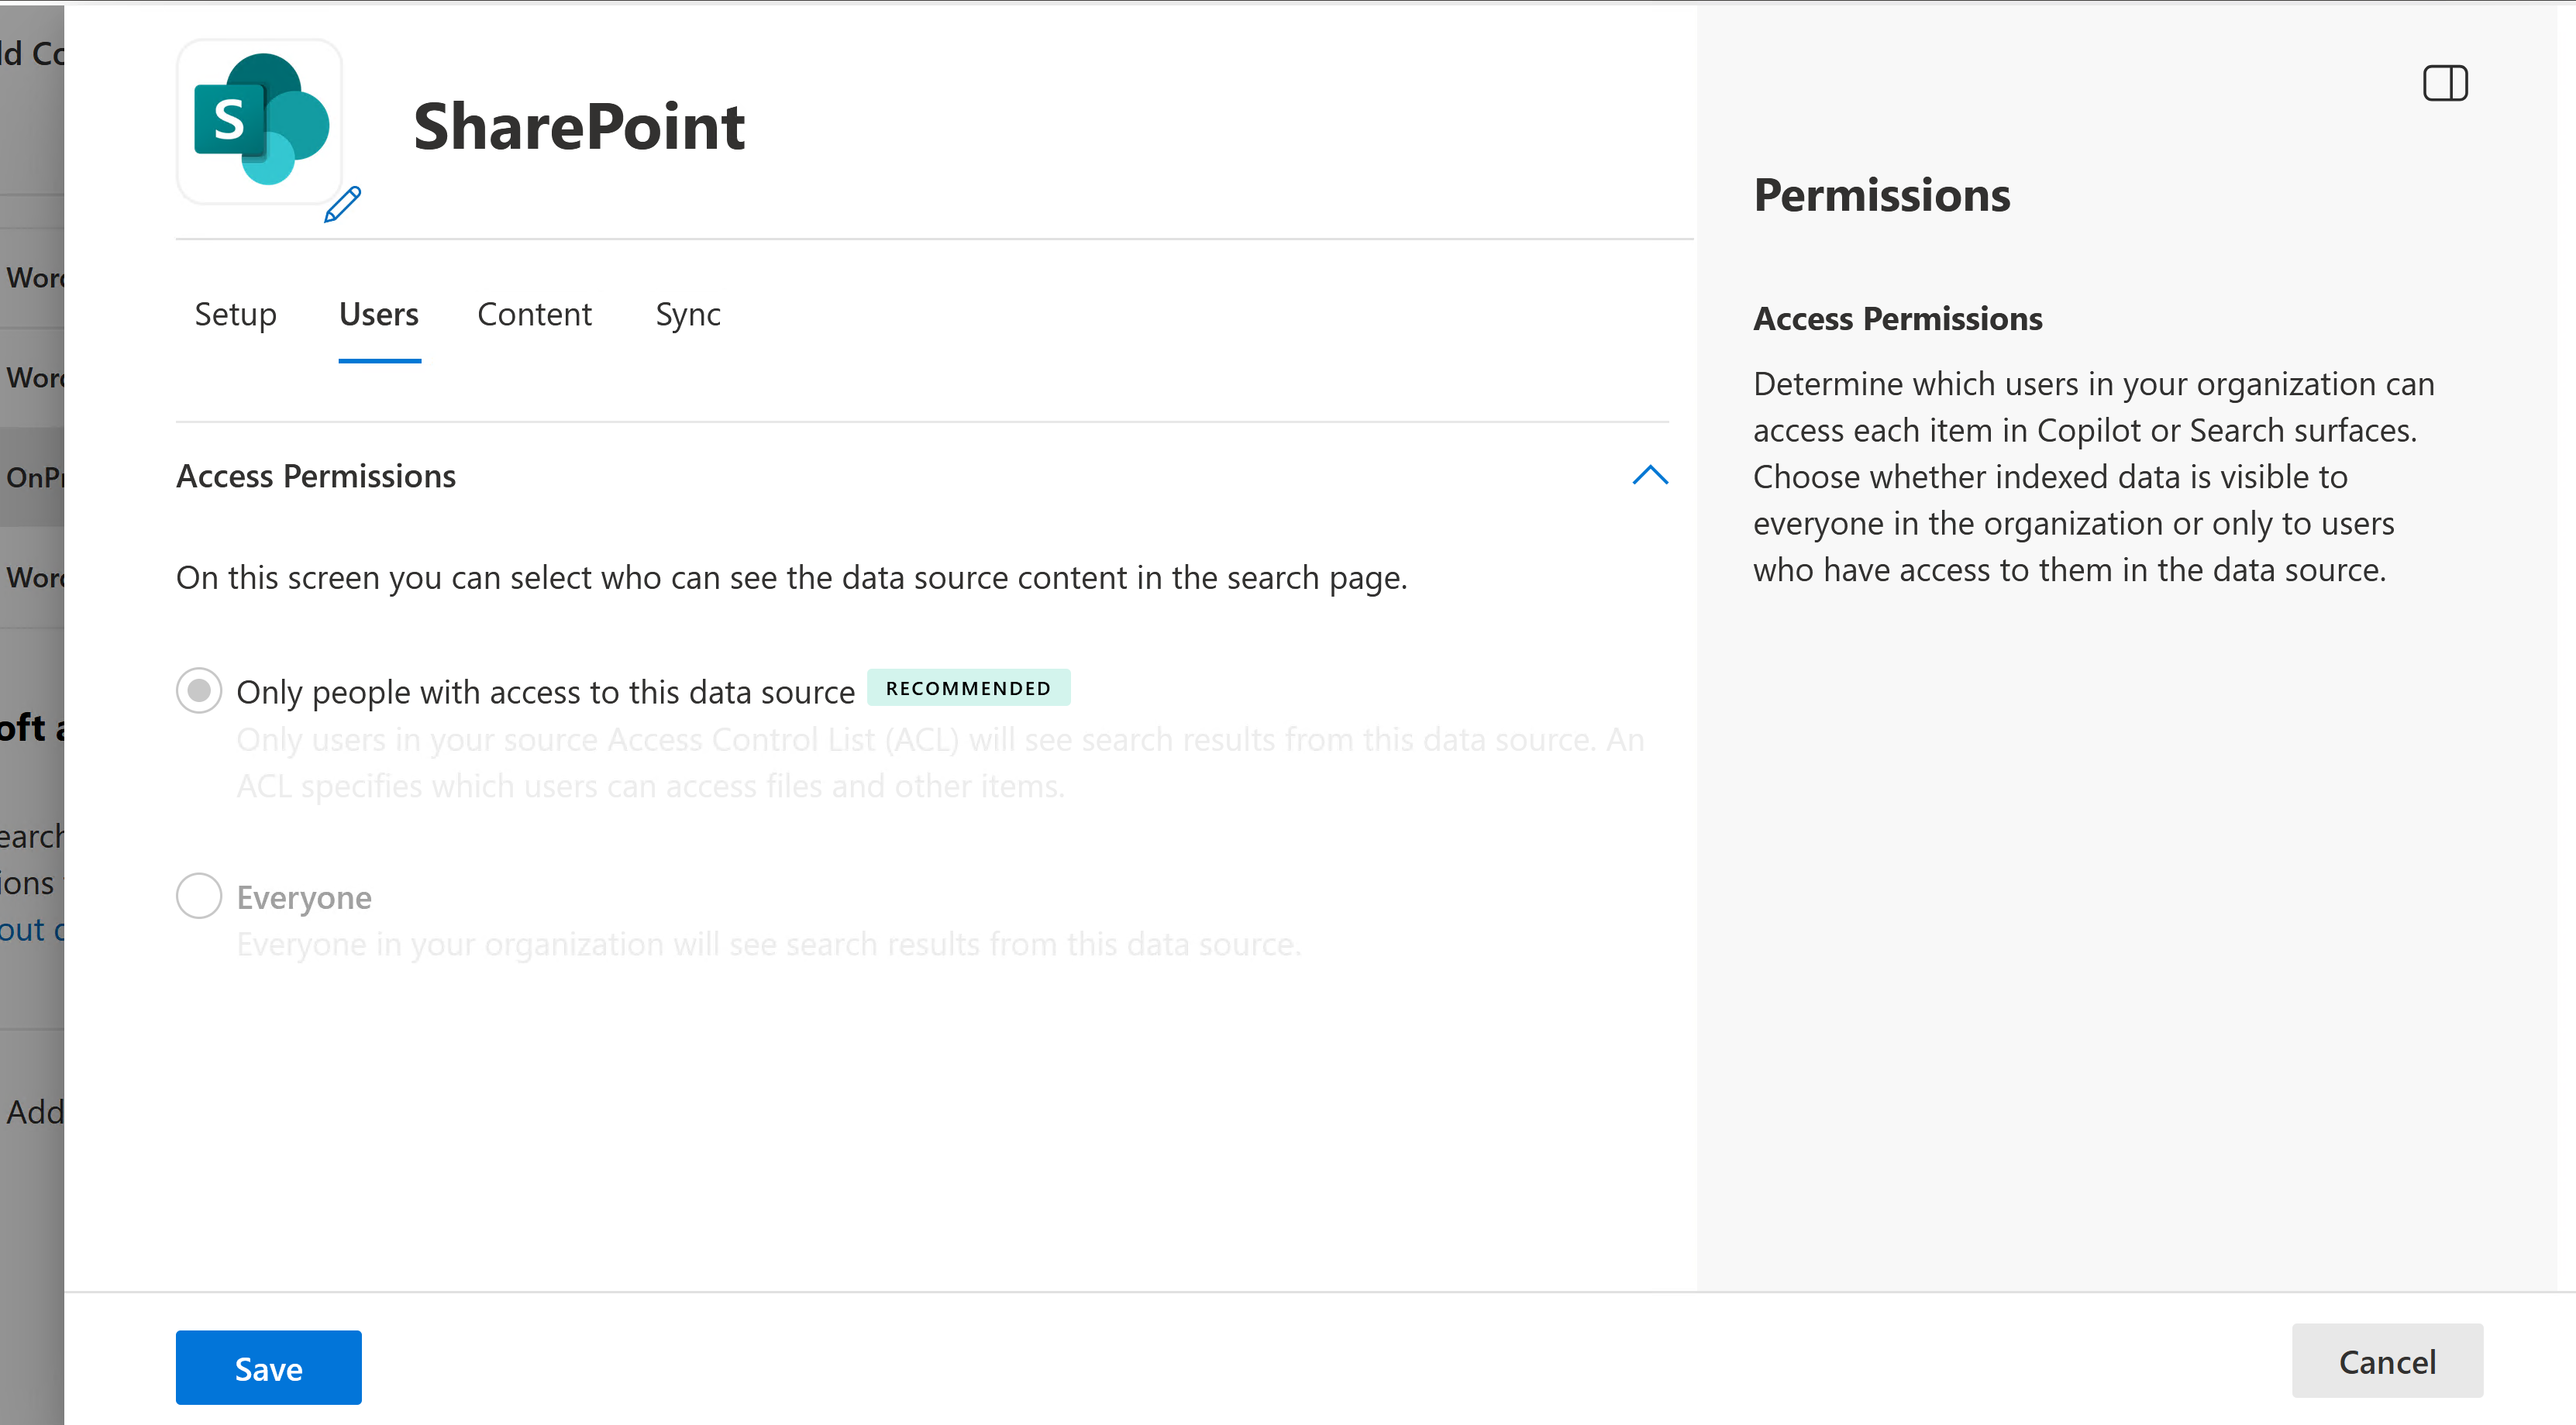Collapse the Access Permissions section chevron
Screen dimensions: 2576x1425
coord(1649,475)
